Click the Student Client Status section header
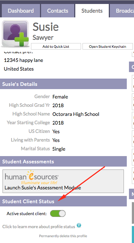The image size is (134, 243). [63, 201]
